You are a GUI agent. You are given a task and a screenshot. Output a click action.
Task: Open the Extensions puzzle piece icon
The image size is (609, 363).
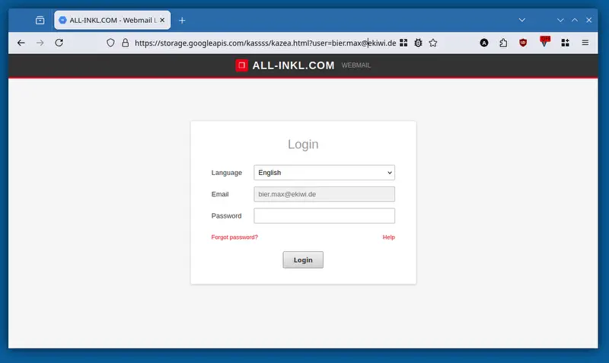503,43
